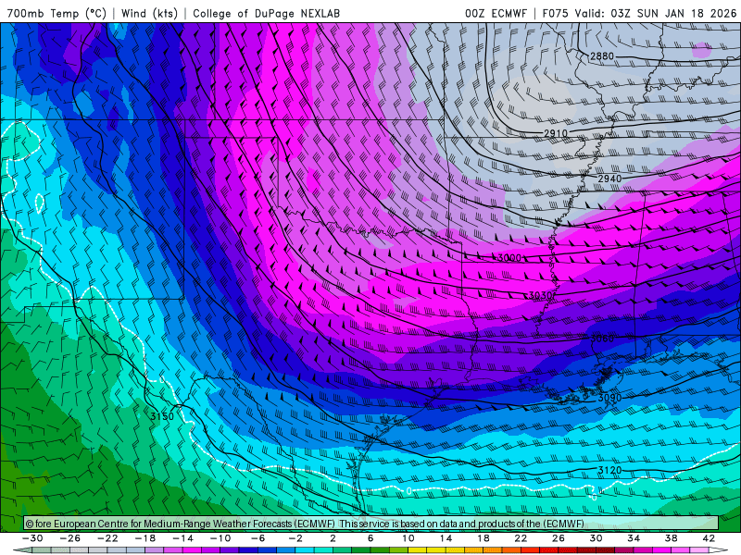741x555 pixels.
Task: Click the -30 value on the color scale
Action: click(x=32, y=538)
